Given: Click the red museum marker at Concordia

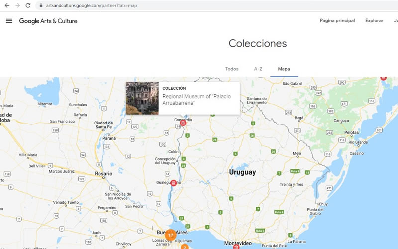Looking at the screenshot, I should pos(183,123).
